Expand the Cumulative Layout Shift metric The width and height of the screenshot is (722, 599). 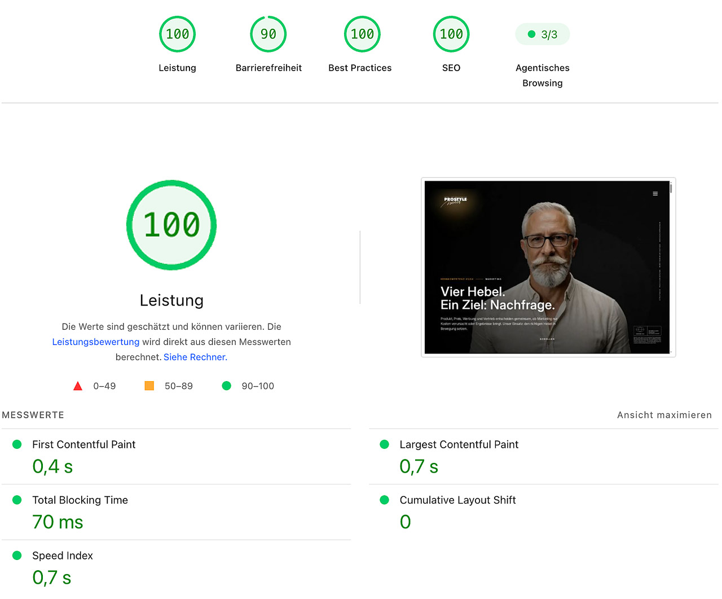[x=544, y=512]
